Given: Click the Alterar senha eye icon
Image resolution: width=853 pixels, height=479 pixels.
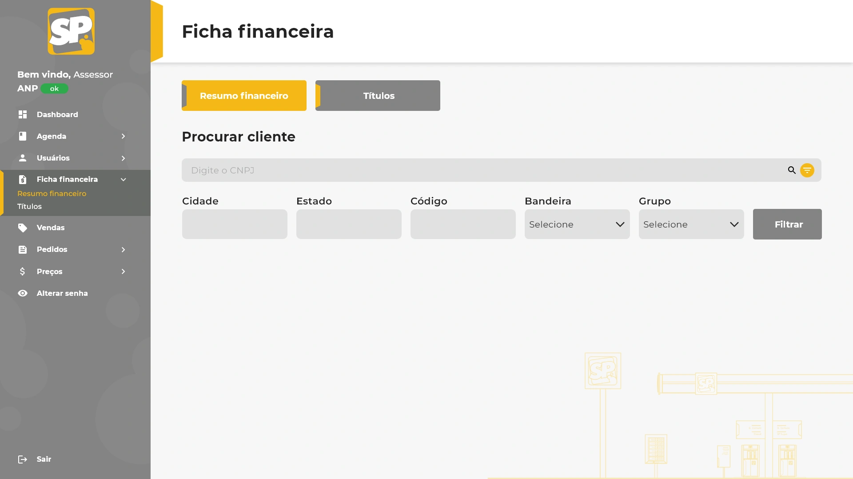Looking at the screenshot, I should 23,293.
